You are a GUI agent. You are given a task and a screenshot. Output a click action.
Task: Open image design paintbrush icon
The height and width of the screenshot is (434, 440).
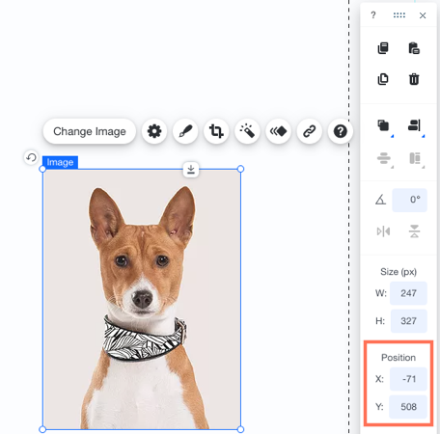tap(185, 131)
